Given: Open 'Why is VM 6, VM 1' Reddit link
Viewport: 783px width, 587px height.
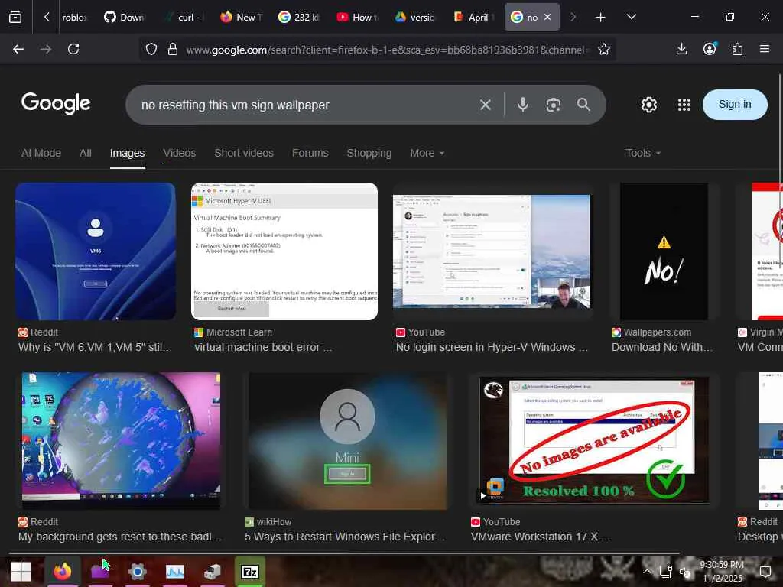Looking at the screenshot, I should 96,348.
